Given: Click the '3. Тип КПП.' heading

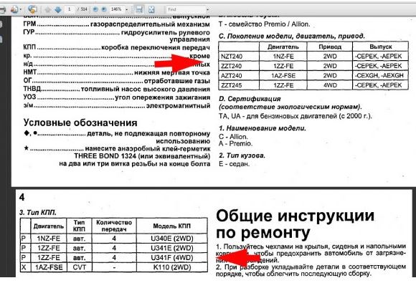Looking at the screenshot, I should 38,213.
